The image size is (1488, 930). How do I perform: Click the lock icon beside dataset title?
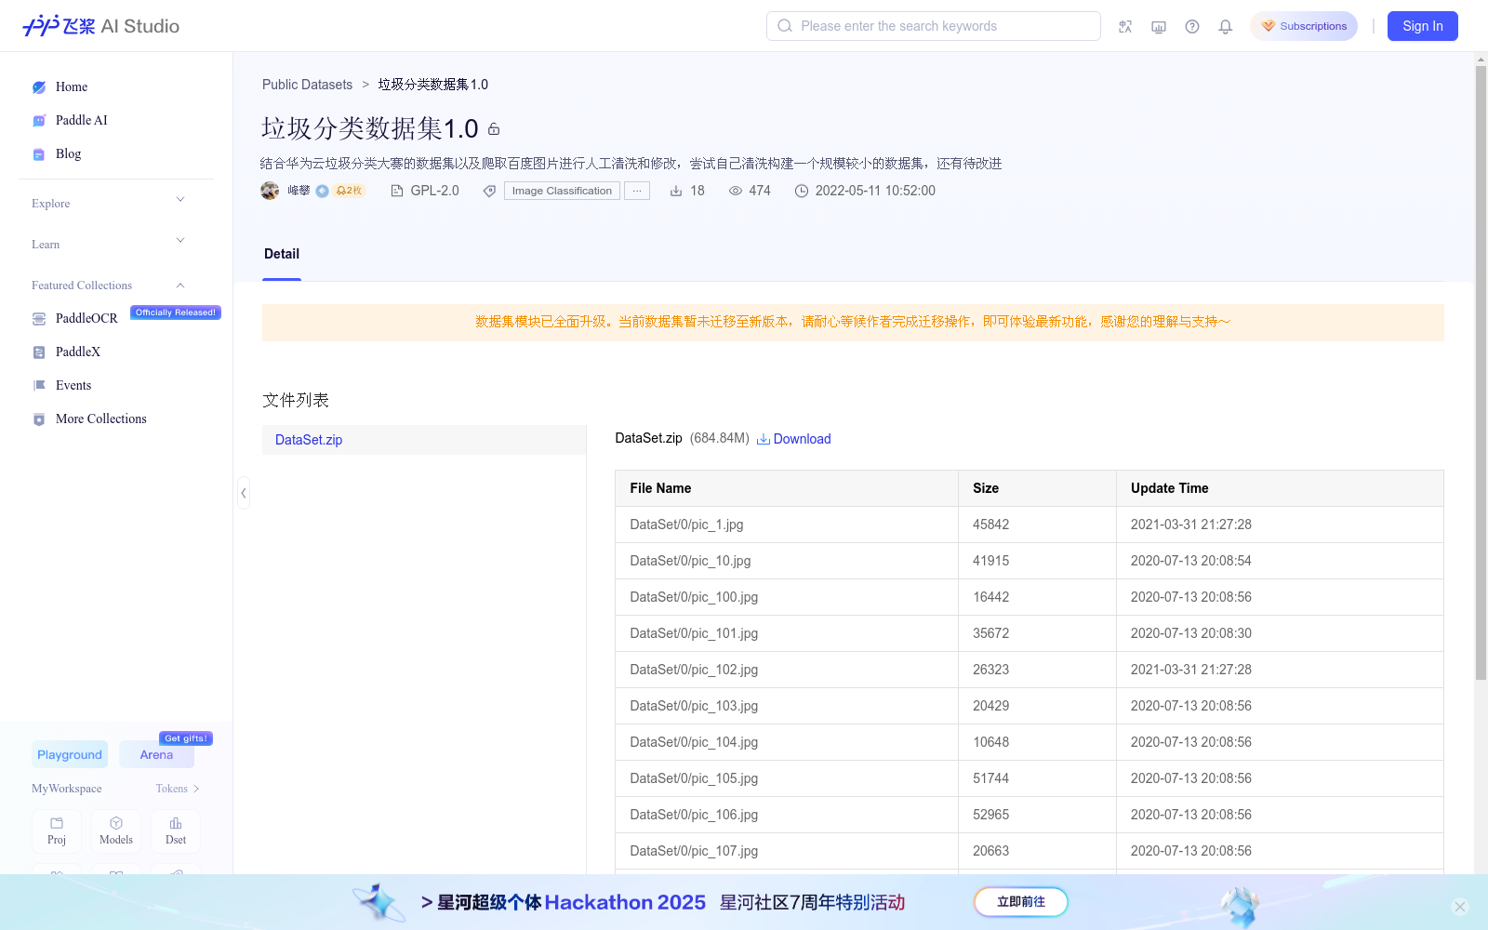[x=494, y=129]
